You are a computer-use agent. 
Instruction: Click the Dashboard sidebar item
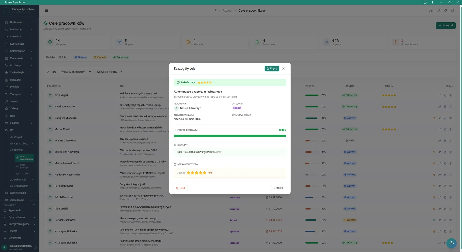pyautogui.click(x=19, y=22)
